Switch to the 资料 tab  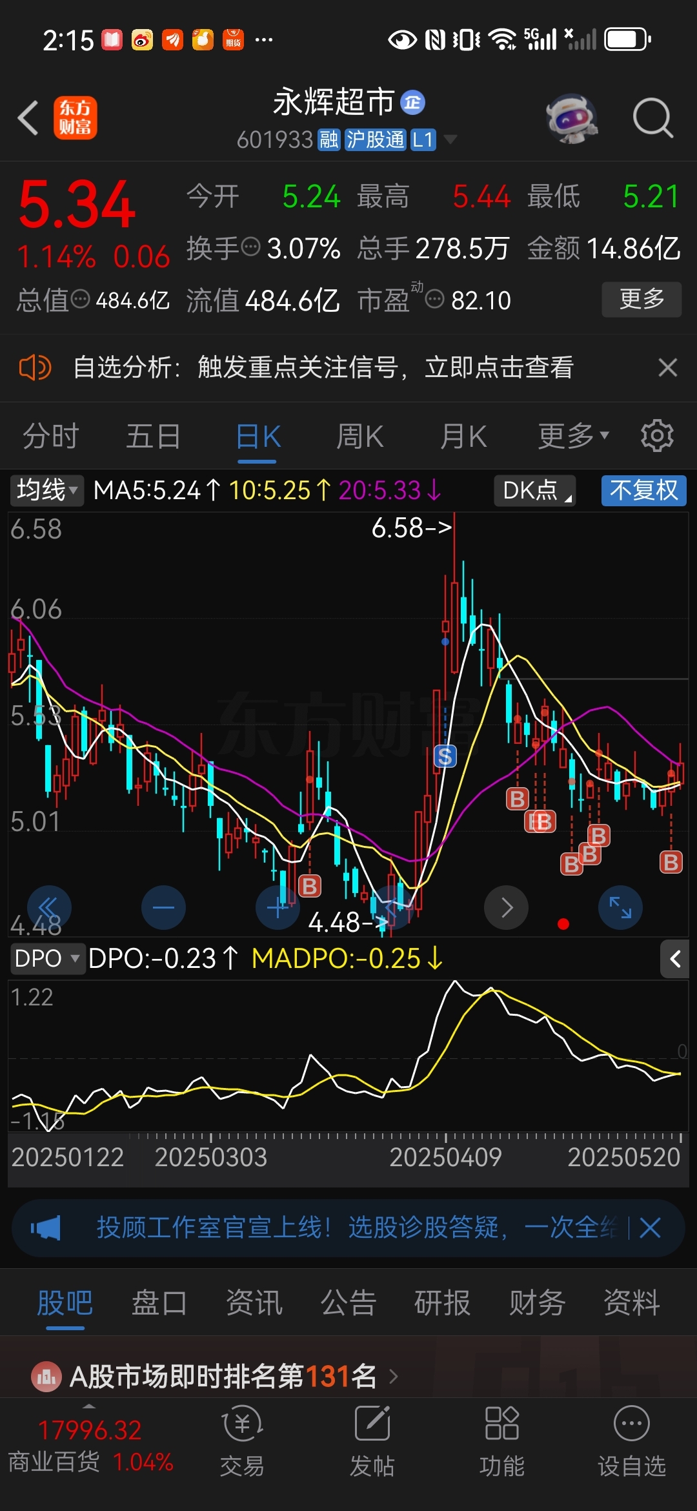pyautogui.click(x=632, y=1303)
